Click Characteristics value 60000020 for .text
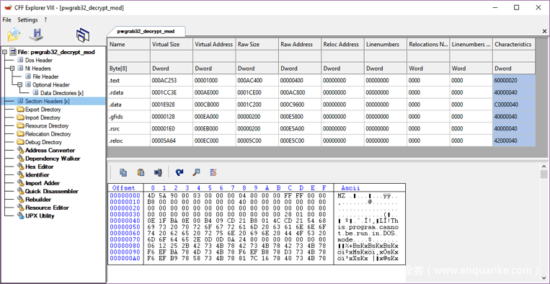The image size is (550, 284). pyautogui.click(x=514, y=81)
